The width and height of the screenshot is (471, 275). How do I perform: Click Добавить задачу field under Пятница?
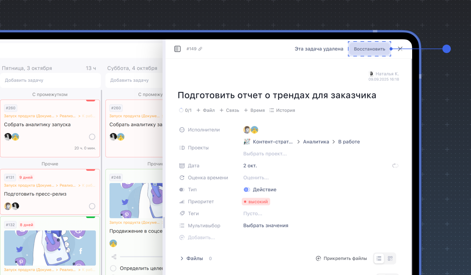tap(50, 80)
